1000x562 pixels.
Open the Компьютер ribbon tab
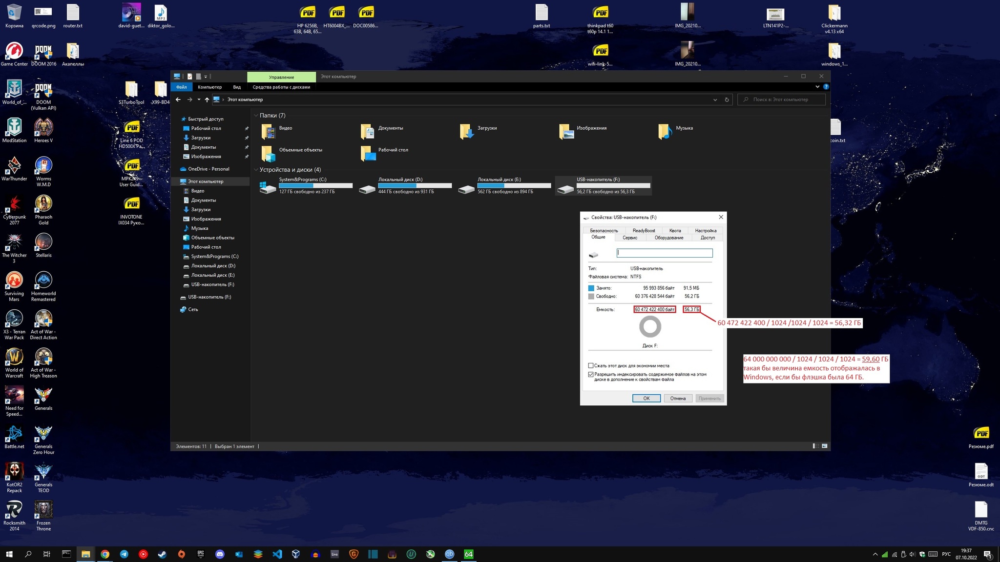(x=210, y=87)
